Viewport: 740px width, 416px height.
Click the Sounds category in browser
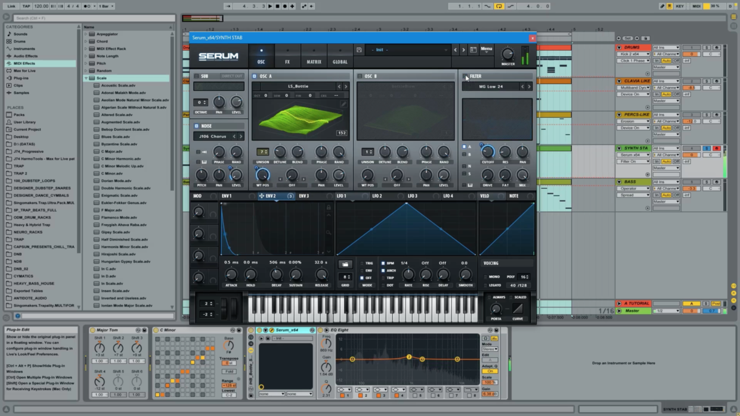[21, 34]
